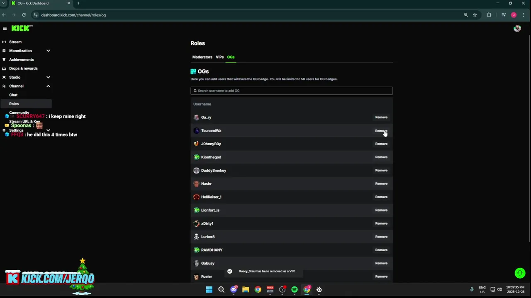Open File Explorer from the taskbar

point(246,289)
